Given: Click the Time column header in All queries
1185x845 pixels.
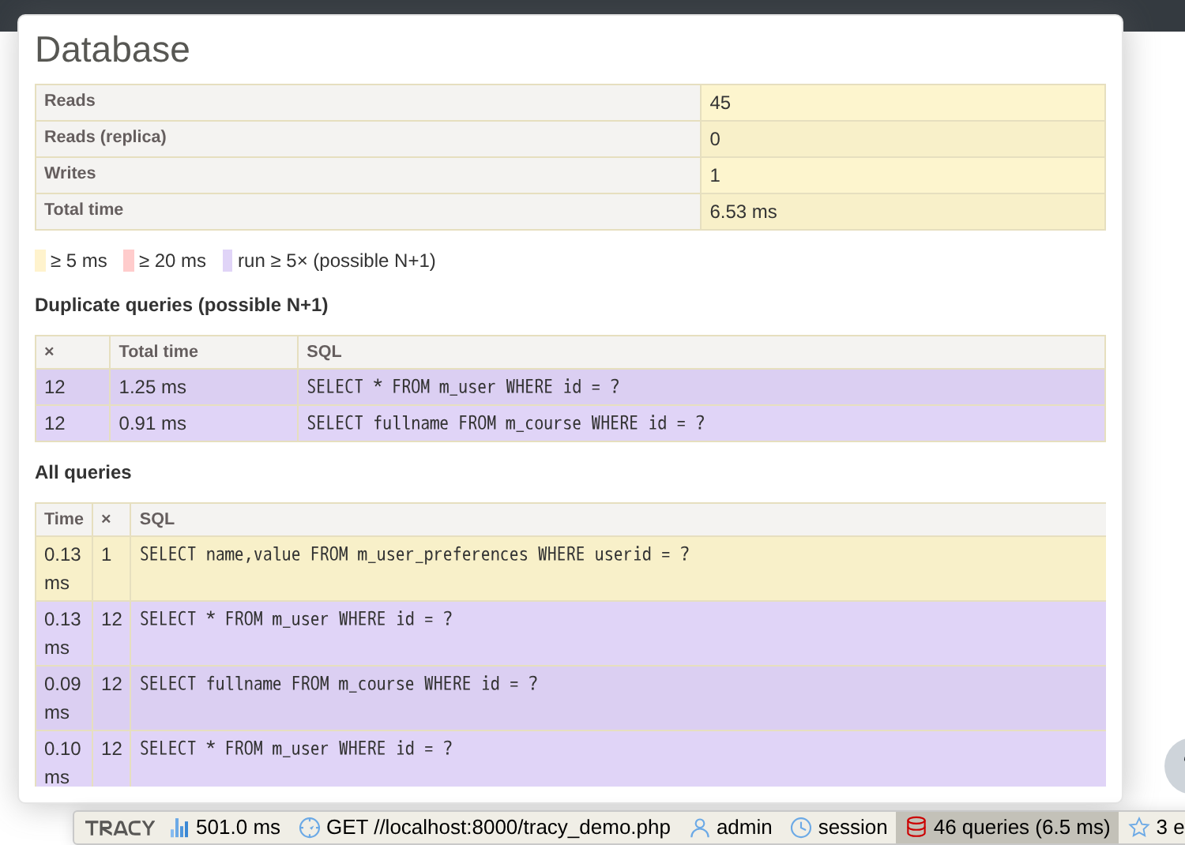Looking at the screenshot, I should pyautogui.click(x=64, y=519).
